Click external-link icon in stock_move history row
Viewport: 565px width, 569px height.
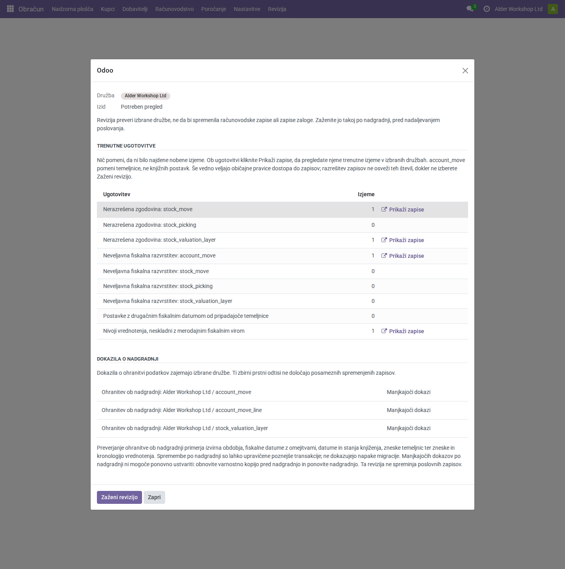point(384,210)
